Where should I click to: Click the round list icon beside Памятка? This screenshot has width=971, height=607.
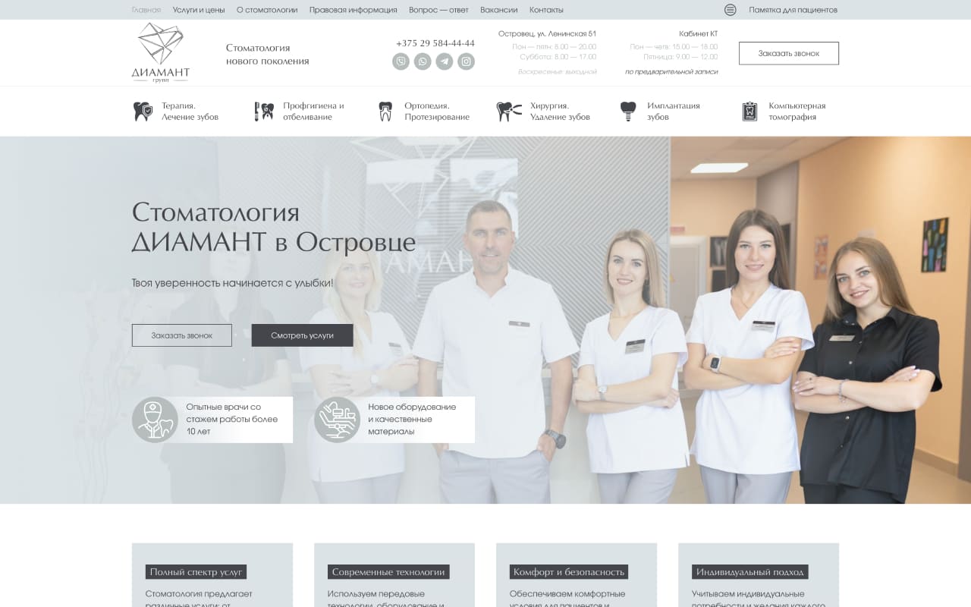click(x=730, y=10)
